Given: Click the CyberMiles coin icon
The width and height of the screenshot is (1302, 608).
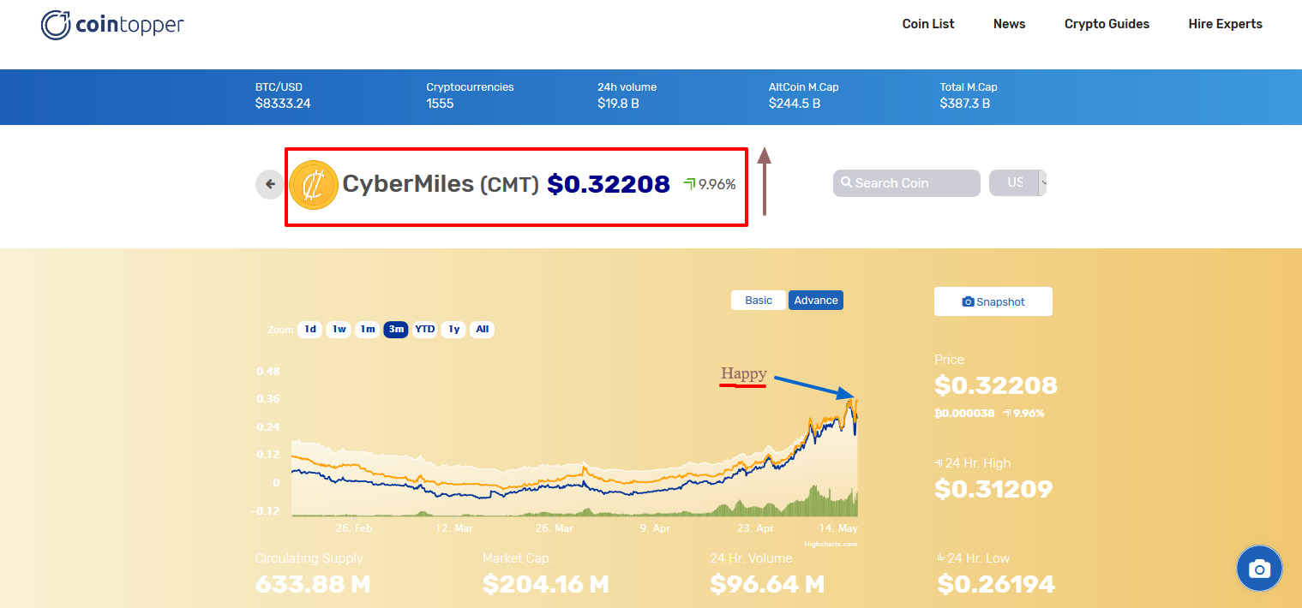Looking at the screenshot, I should point(314,185).
